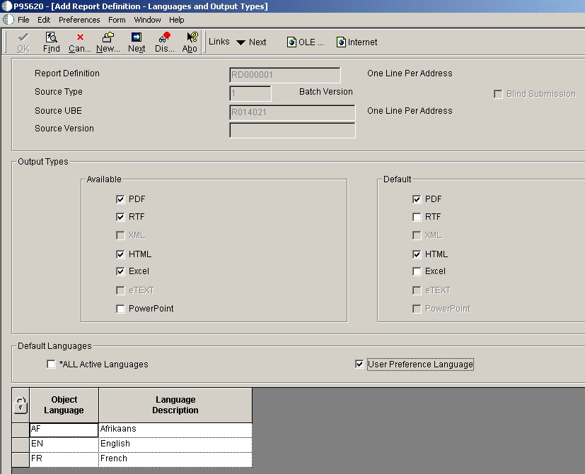
Task: Click the Default PowerPoint disabled checkbox
Action: [x=417, y=309]
